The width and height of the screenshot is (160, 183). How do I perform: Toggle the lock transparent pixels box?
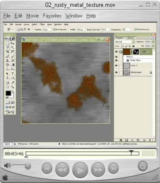tap(122, 46)
